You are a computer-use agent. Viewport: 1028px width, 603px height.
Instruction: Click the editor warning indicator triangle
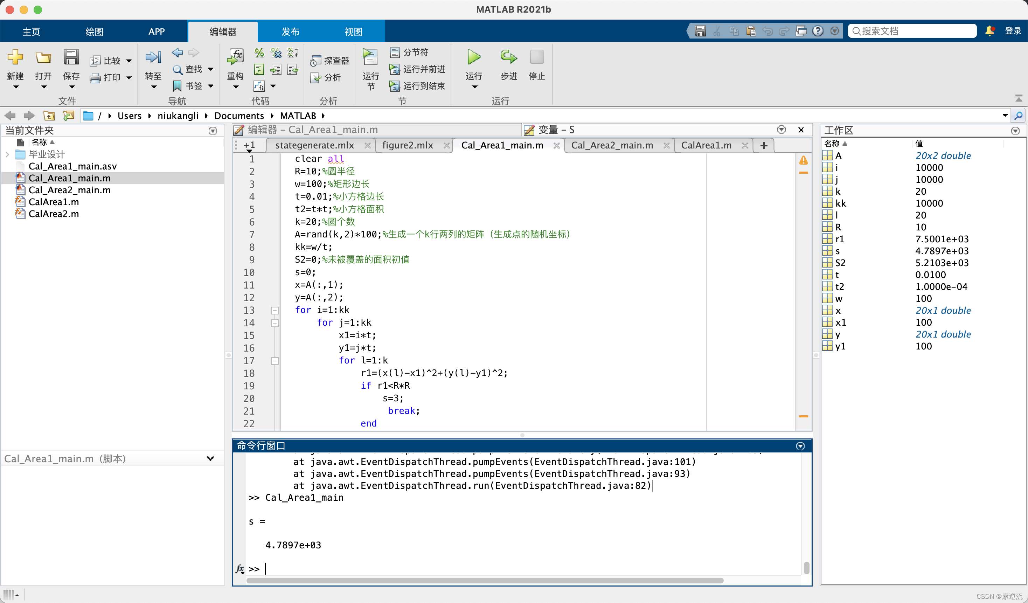[x=803, y=160]
